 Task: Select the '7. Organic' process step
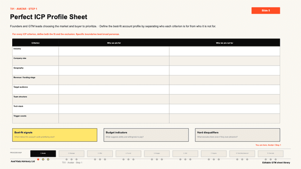tap(214, 154)
